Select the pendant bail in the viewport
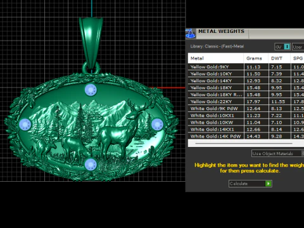304x228 pixels. pyautogui.click(x=91, y=42)
